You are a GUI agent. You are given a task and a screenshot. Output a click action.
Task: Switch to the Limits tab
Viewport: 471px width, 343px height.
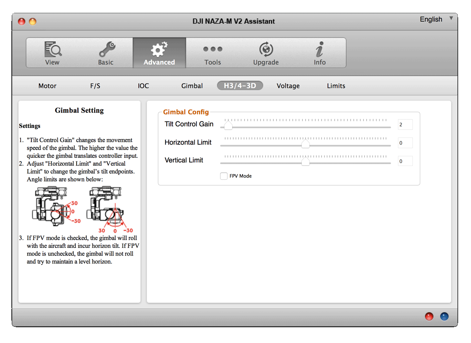click(x=336, y=86)
